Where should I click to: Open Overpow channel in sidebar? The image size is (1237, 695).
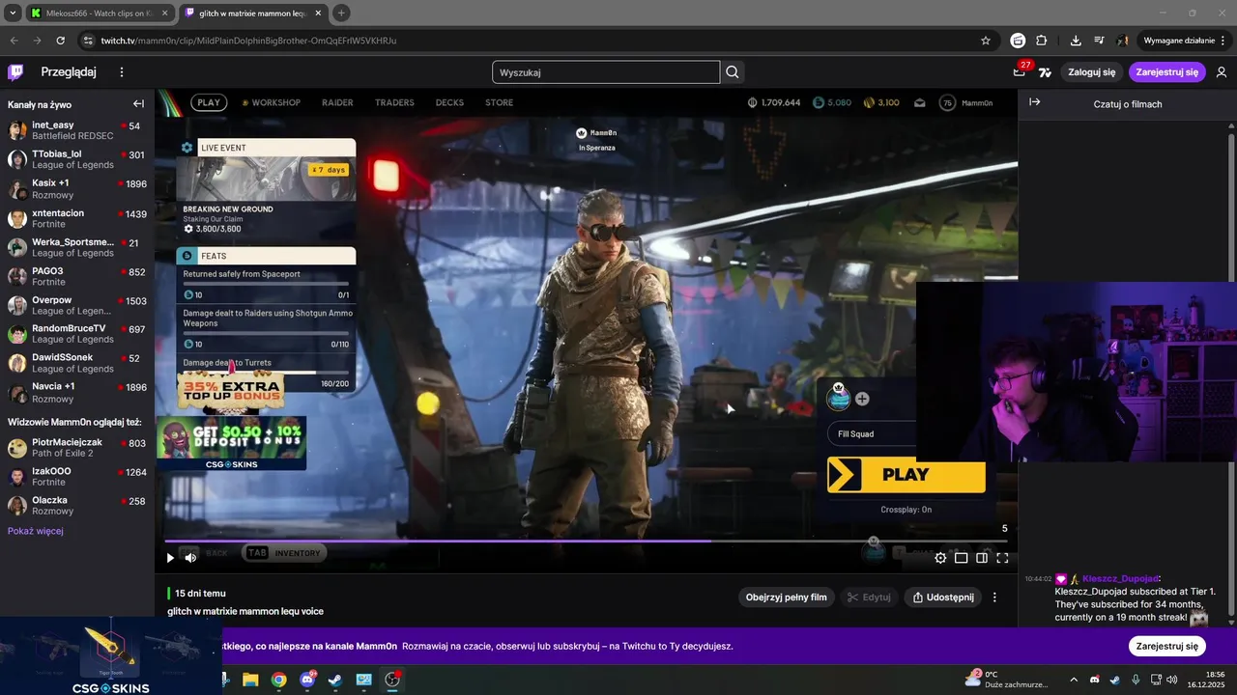[77, 305]
